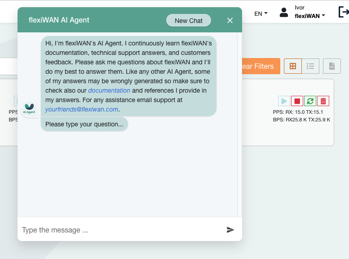349x259 pixels.
Task: Click the send message arrow icon
Action: (230, 230)
